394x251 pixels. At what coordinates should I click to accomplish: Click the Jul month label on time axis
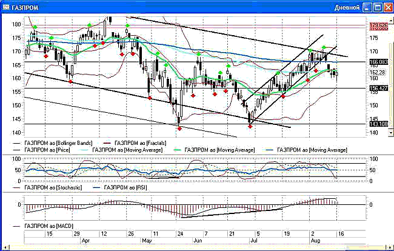(254, 241)
